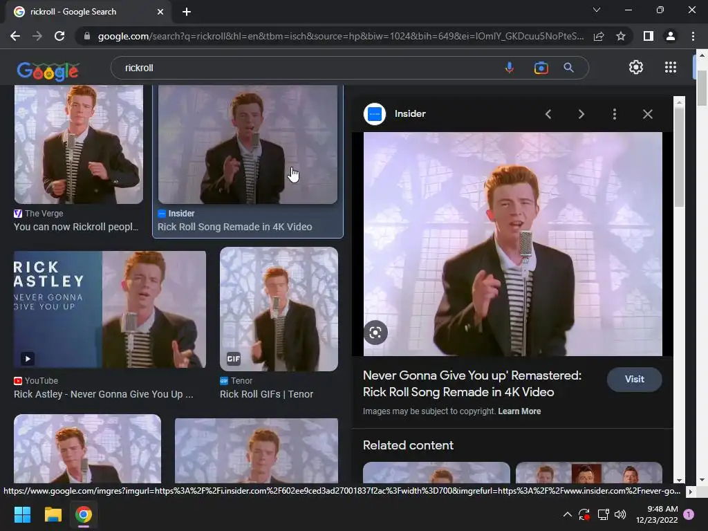
Task: Click the 'Related content' heading
Action: 408,445
